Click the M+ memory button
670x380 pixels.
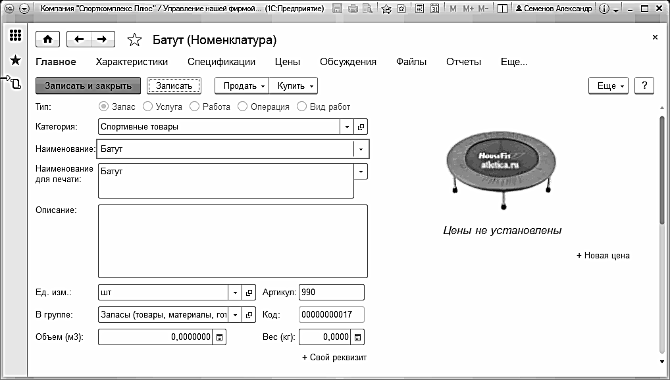tap(468, 9)
